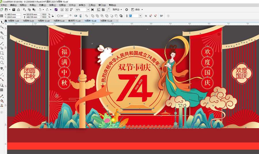Image resolution: width=259 pixels, height=154 pixels.
Task: Open the 效果(C) Effects menu
Action: 52,5
